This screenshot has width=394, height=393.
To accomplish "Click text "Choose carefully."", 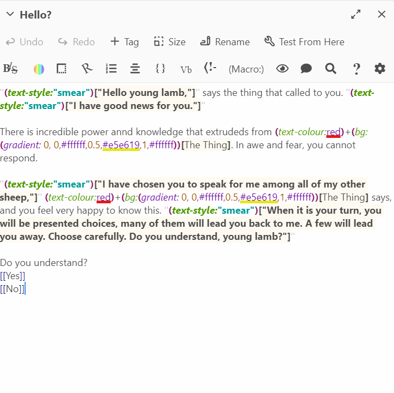I will pyautogui.click(x=87, y=237).
